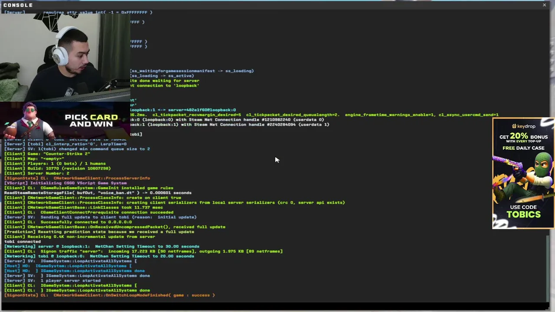The image size is (555, 312).
Task: Select the ProcessServerInfo SignonState line
Action: point(77,178)
